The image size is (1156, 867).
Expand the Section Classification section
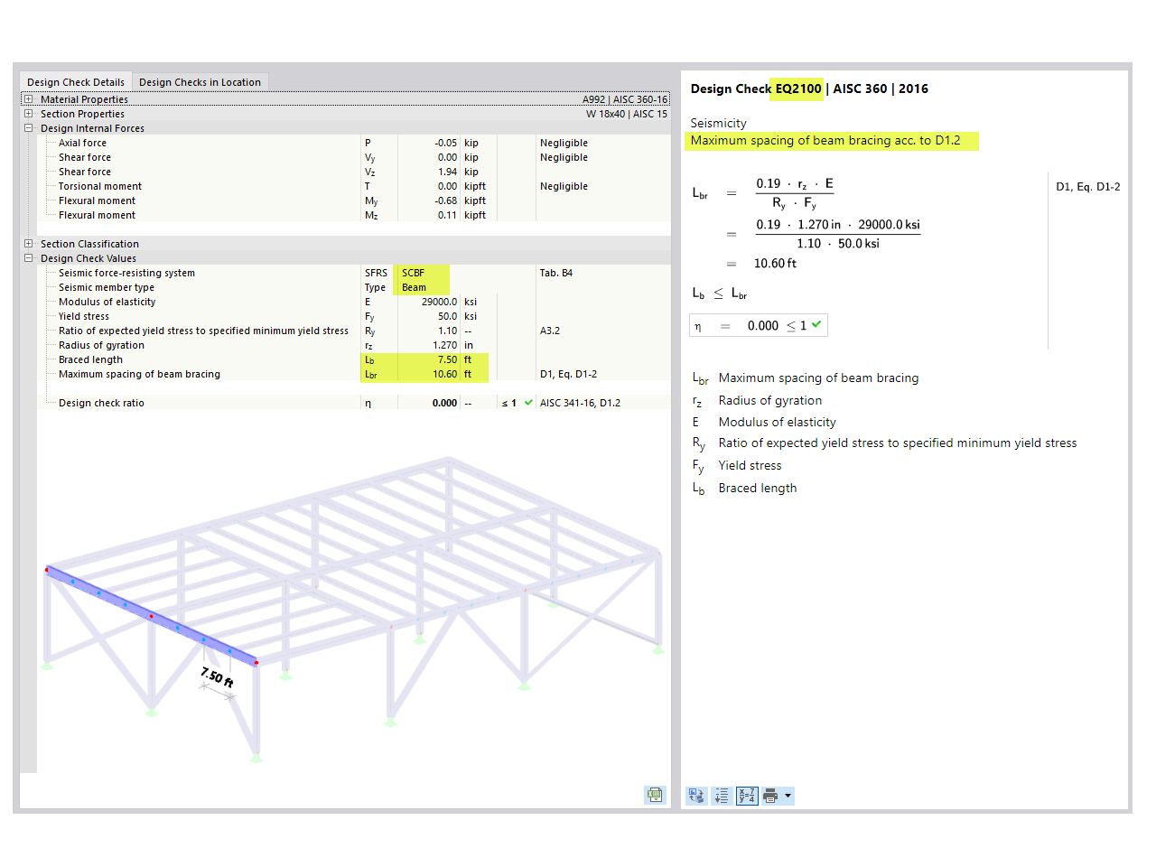coord(30,244)
